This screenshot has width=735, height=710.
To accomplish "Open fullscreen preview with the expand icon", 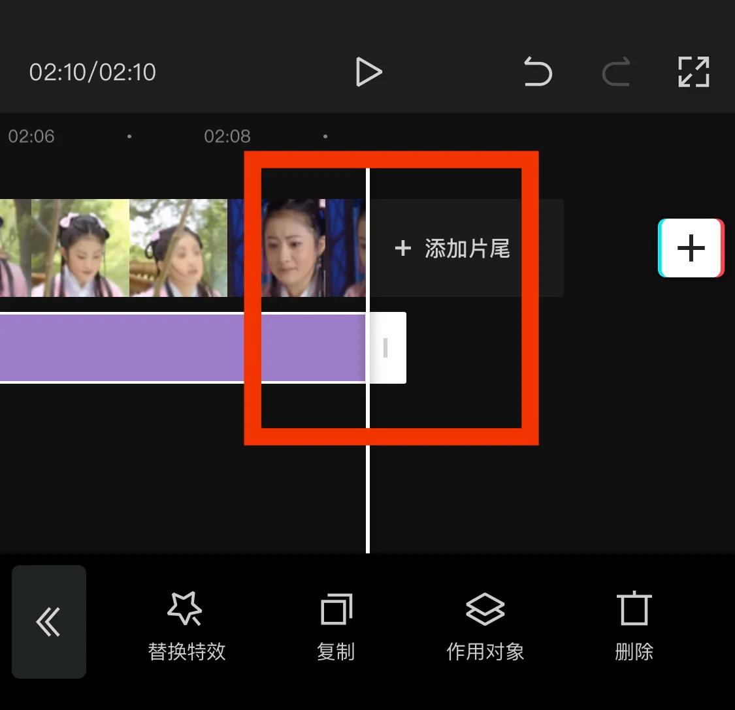I will 693,72.
